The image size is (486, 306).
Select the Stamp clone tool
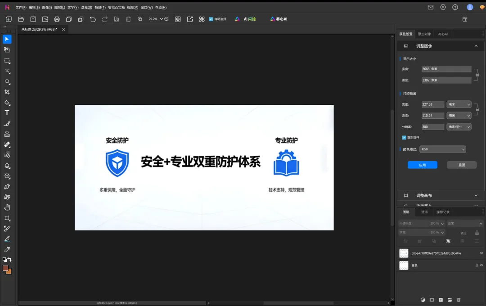7,134
